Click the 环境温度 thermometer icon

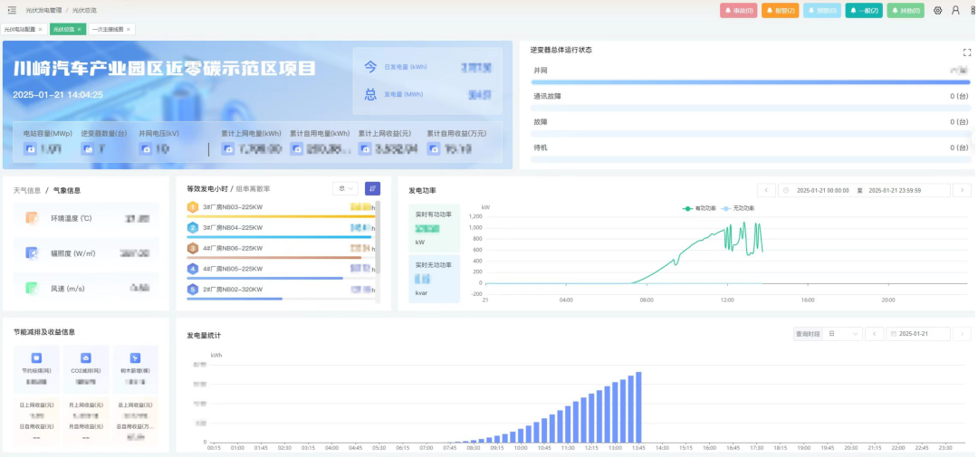32,218
